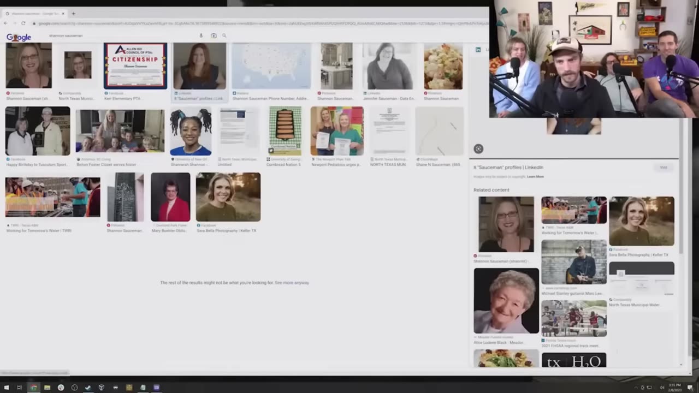699x393 pixels.
Task: Open the Newport Pediatrics two women thumbnail
Action: tap(337, 131)
